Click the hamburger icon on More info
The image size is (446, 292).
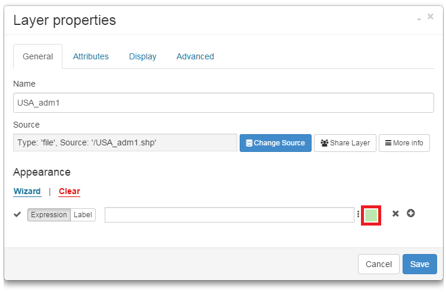pyautogui.click(x=388, y=143)
